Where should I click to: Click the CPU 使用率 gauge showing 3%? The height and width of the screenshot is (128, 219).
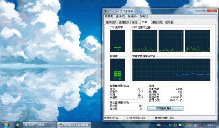tap(117, 41)
